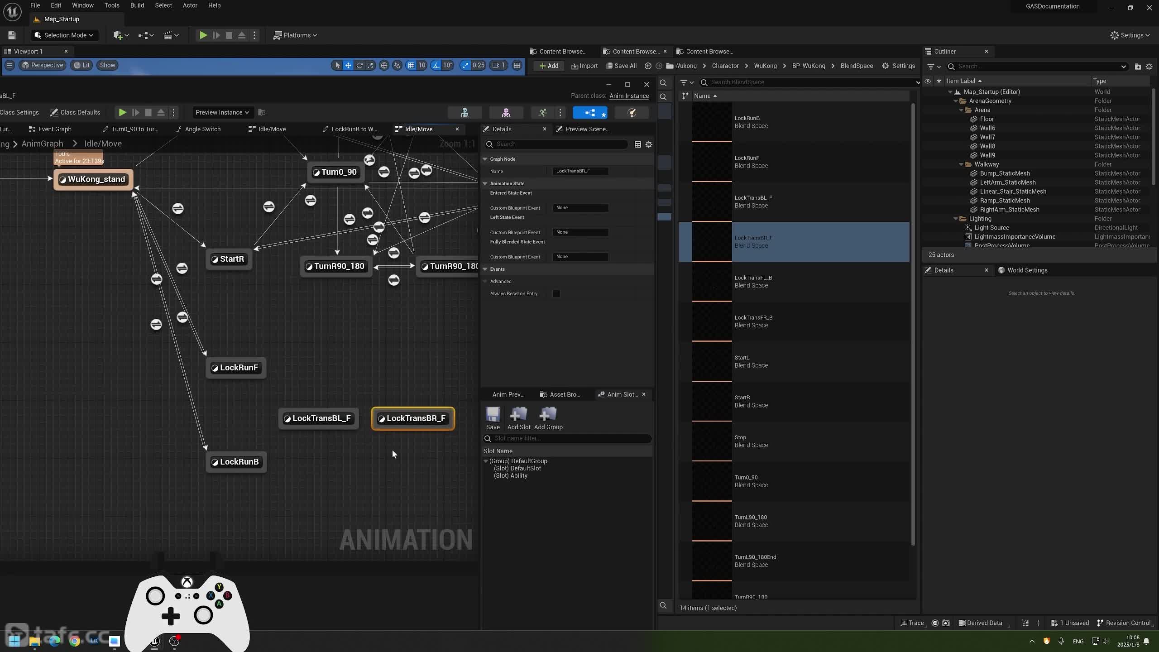Screen dimensions: 1159x652
Task: Switch to the Preview Scene tab
Action: 583,129
